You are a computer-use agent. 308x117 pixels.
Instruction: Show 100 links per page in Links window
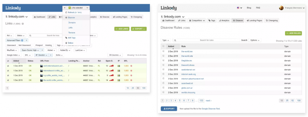144,88
